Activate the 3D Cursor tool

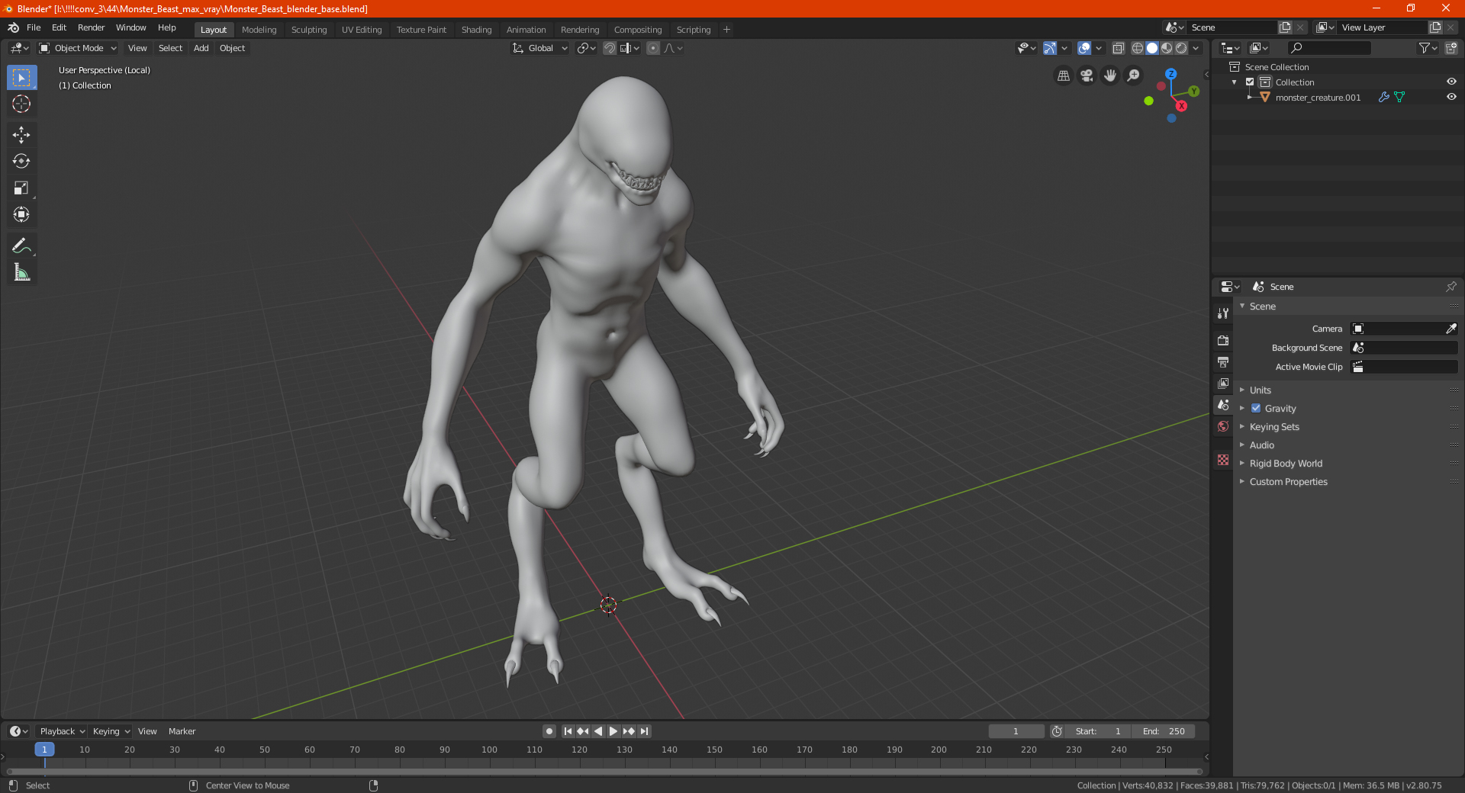pyautogui.click(x=21, y=104)
